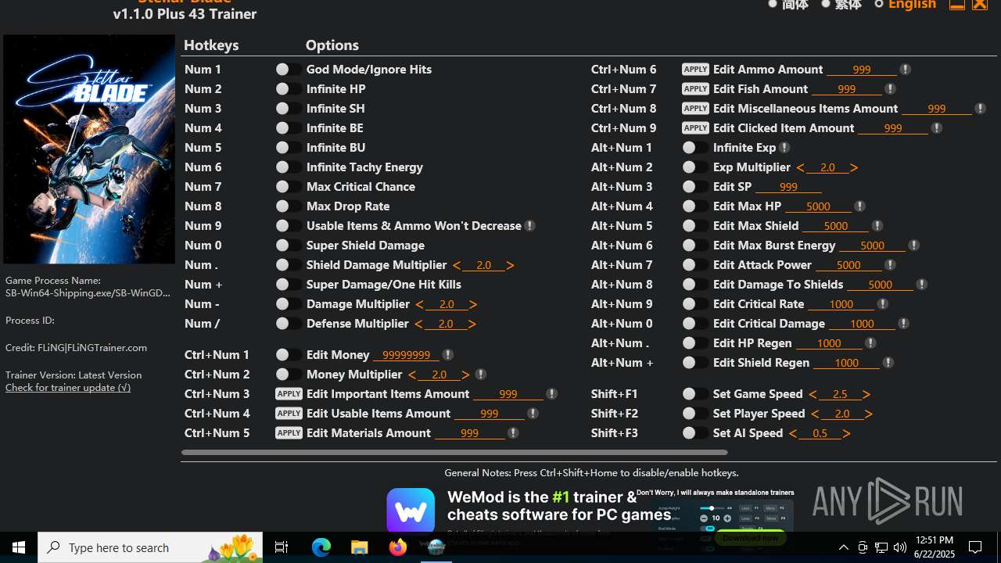Turn on Super Damage/One Hit Kills
This screenshot has width=1001, height=563.
pyautogui.click(x=289, y=285)
